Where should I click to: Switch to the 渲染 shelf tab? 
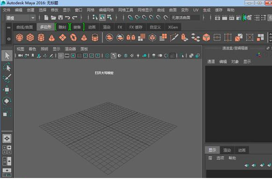click(x=106, y=27)
